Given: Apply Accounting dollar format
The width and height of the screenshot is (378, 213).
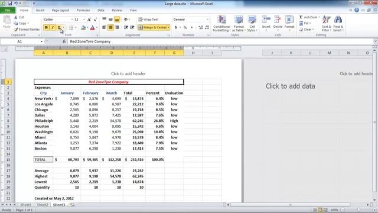Looking at the screenshot, I should tap(176, 28).
